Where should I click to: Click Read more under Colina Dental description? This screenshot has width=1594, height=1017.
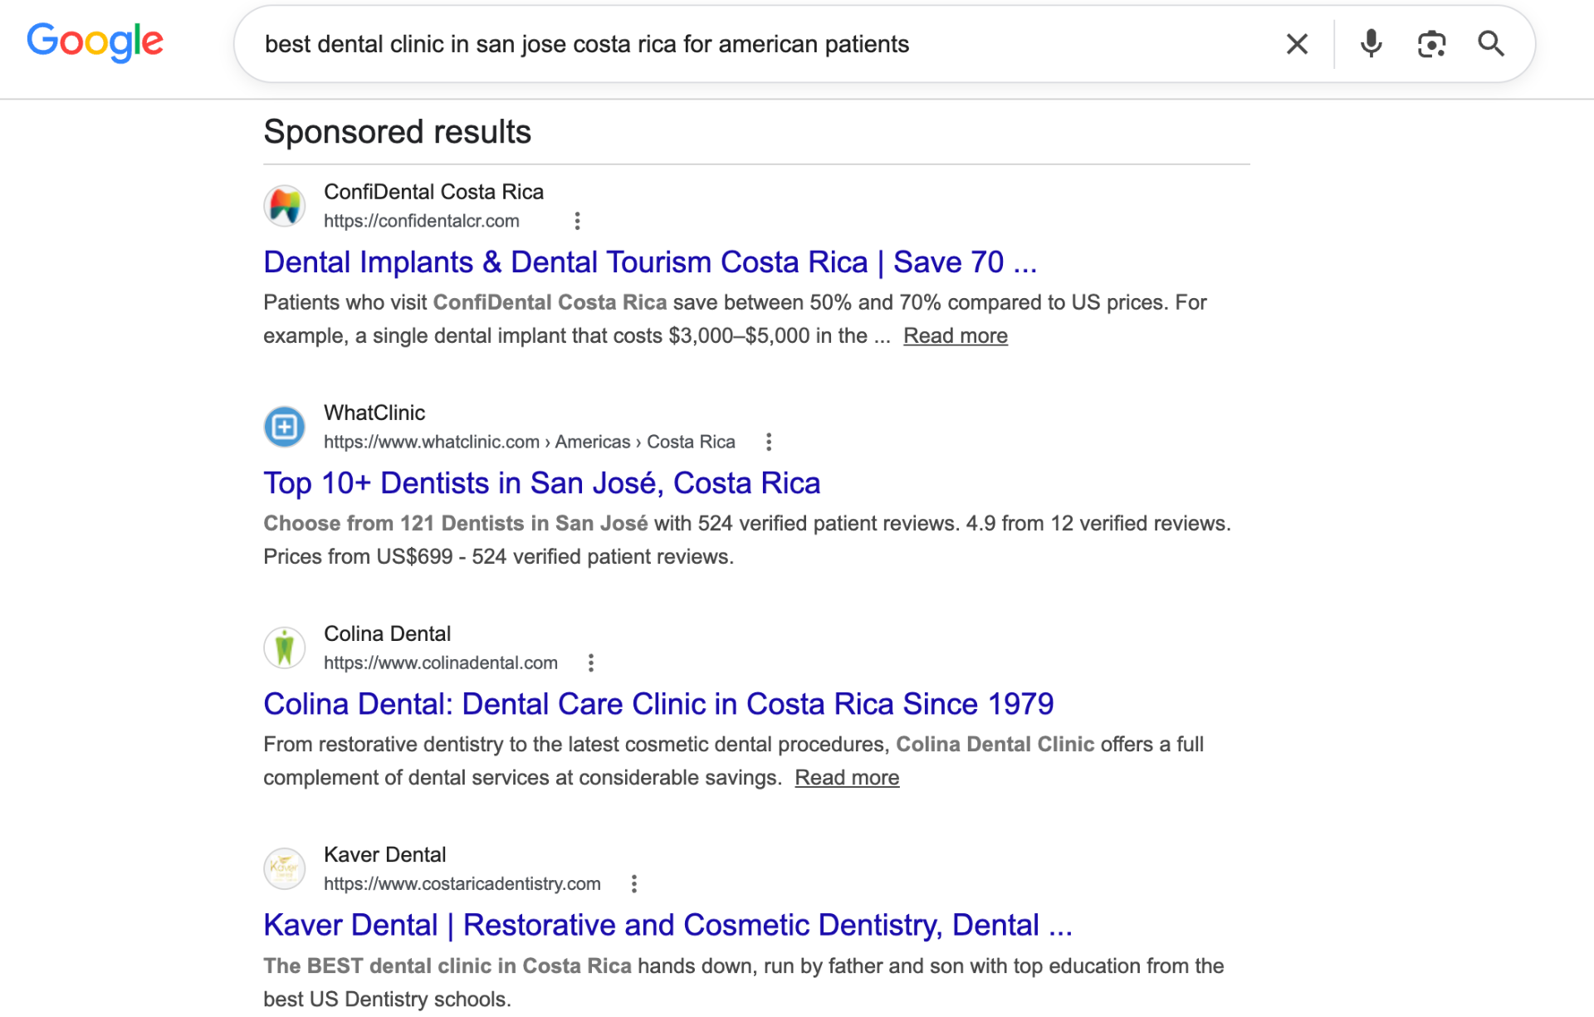click(847, 777)
